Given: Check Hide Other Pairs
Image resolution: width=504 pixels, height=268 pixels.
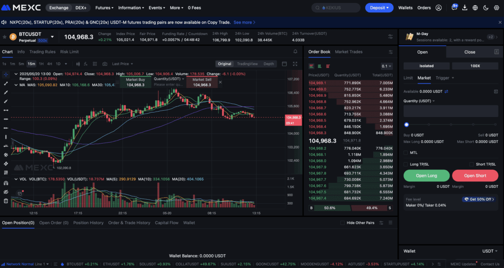Looking at the screenshot, I should (x=343, y=223).
